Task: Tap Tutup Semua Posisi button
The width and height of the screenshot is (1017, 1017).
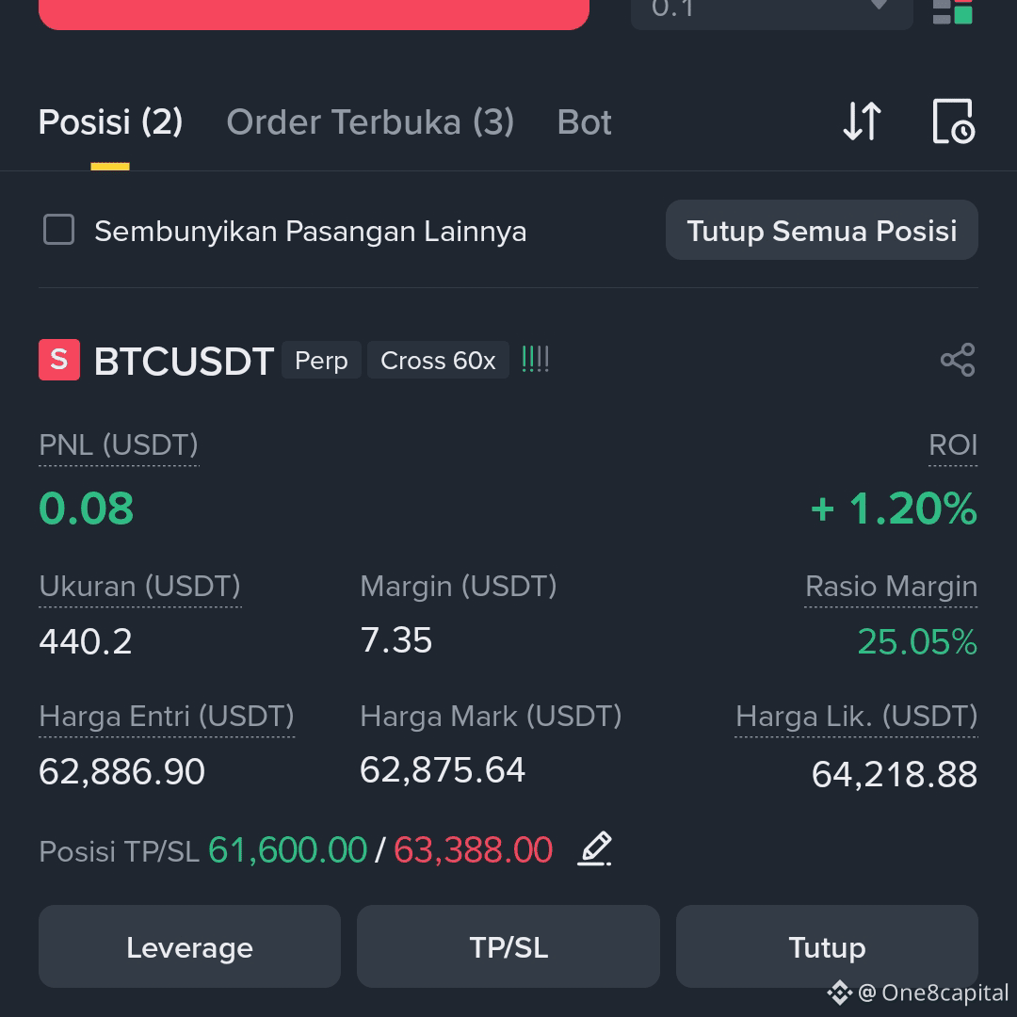Action: [x=822, y=231]
